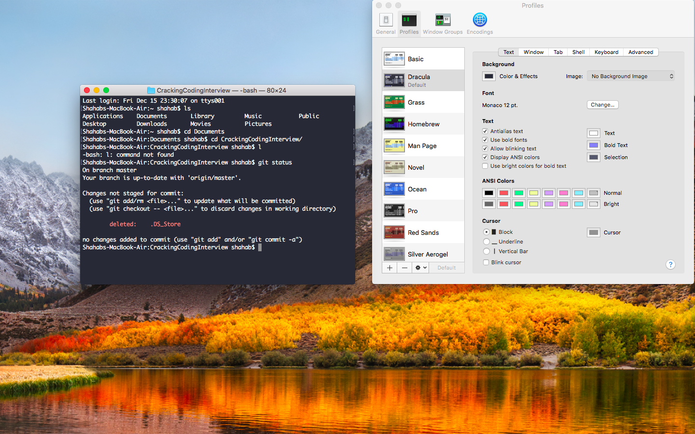This screenshot has width=695, height=434.
Task: Open the Advanced tab
Action: [640, 52]
